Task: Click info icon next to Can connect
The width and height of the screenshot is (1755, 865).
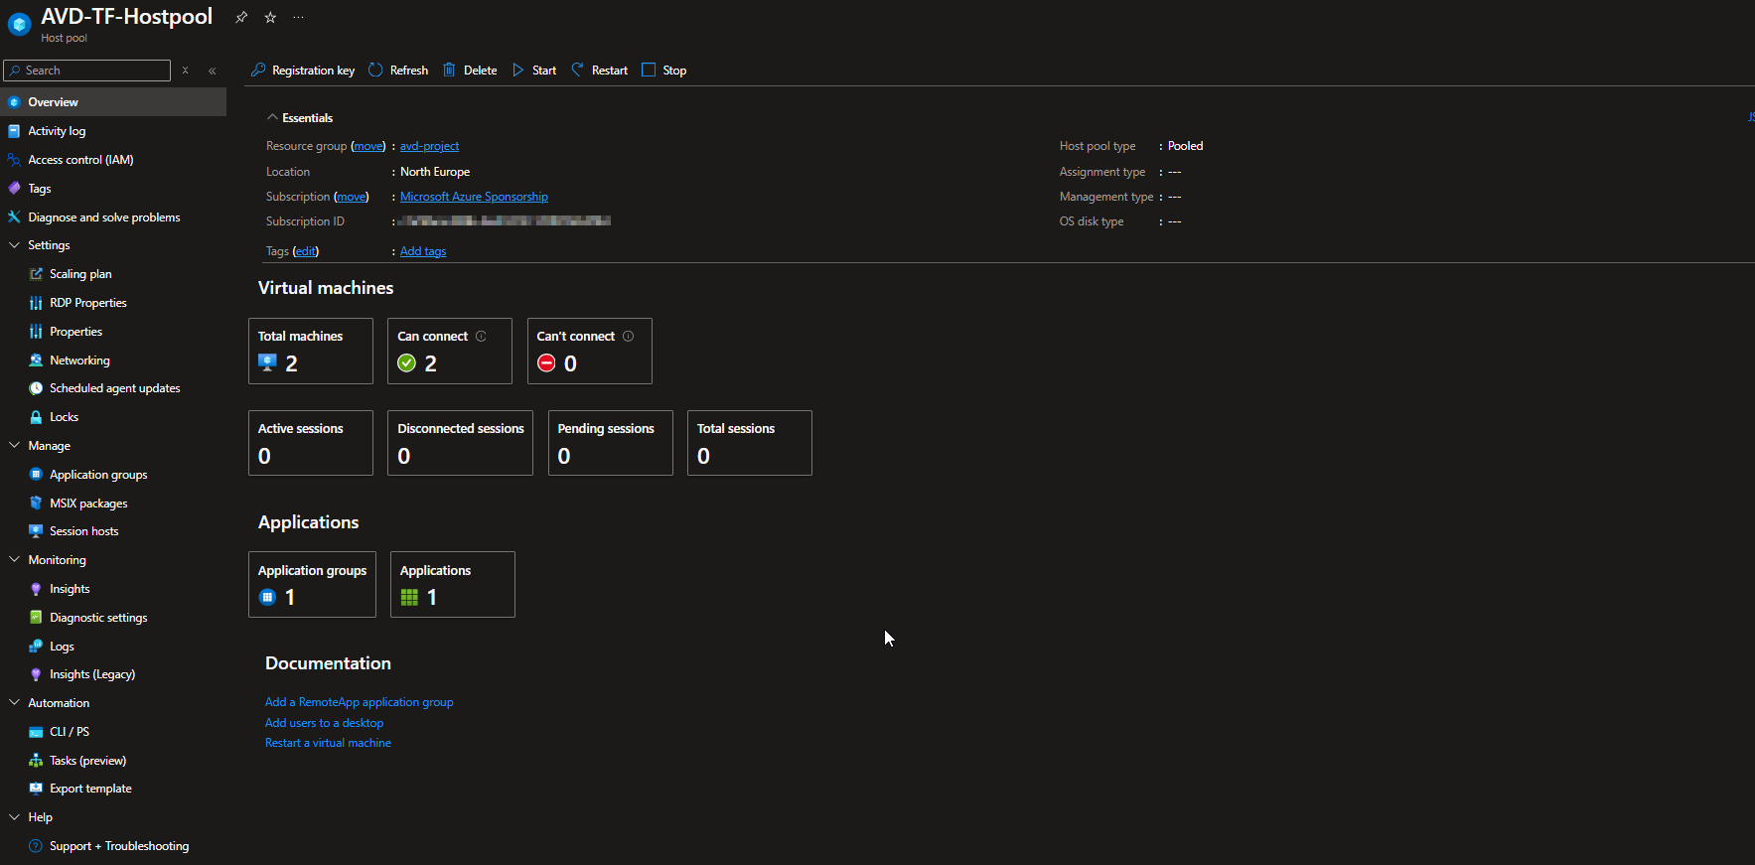Action: 481,337
